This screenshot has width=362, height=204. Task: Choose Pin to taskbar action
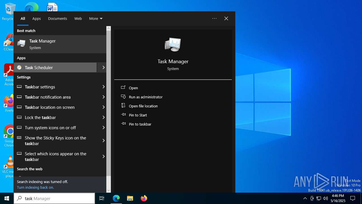(140, 124)
